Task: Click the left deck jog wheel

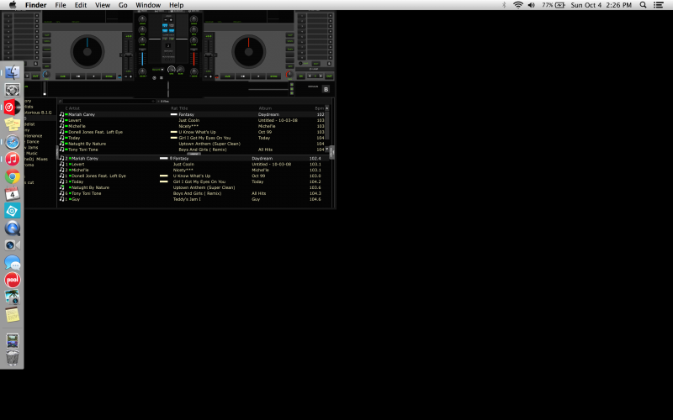Action: tap(87, 52)
